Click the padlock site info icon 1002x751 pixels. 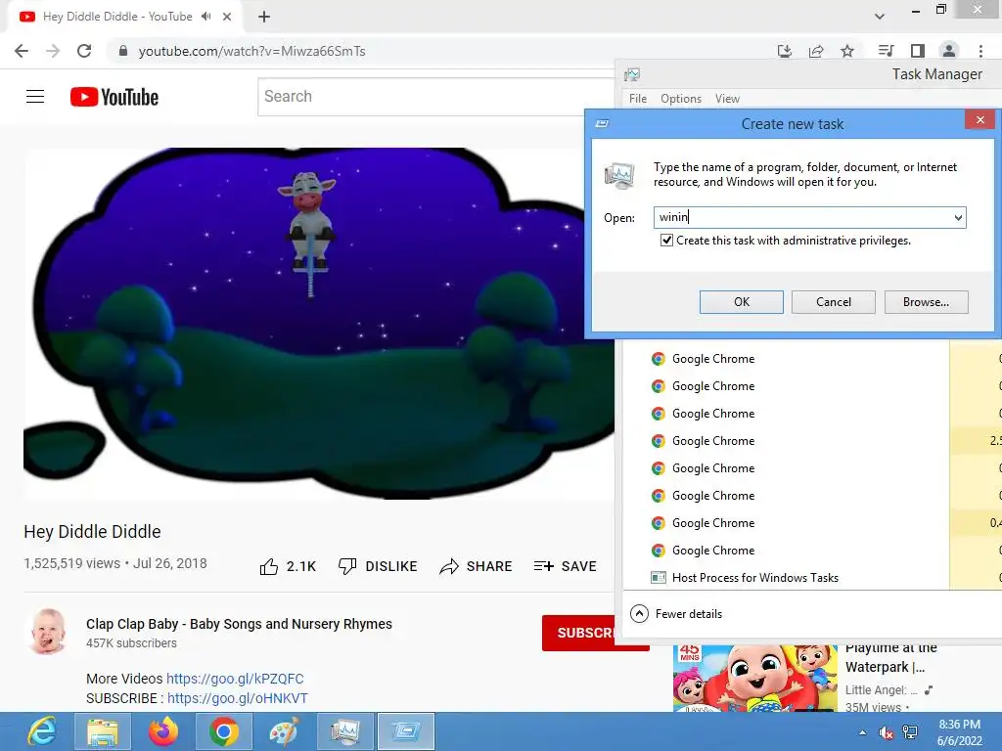click(123, 51)
